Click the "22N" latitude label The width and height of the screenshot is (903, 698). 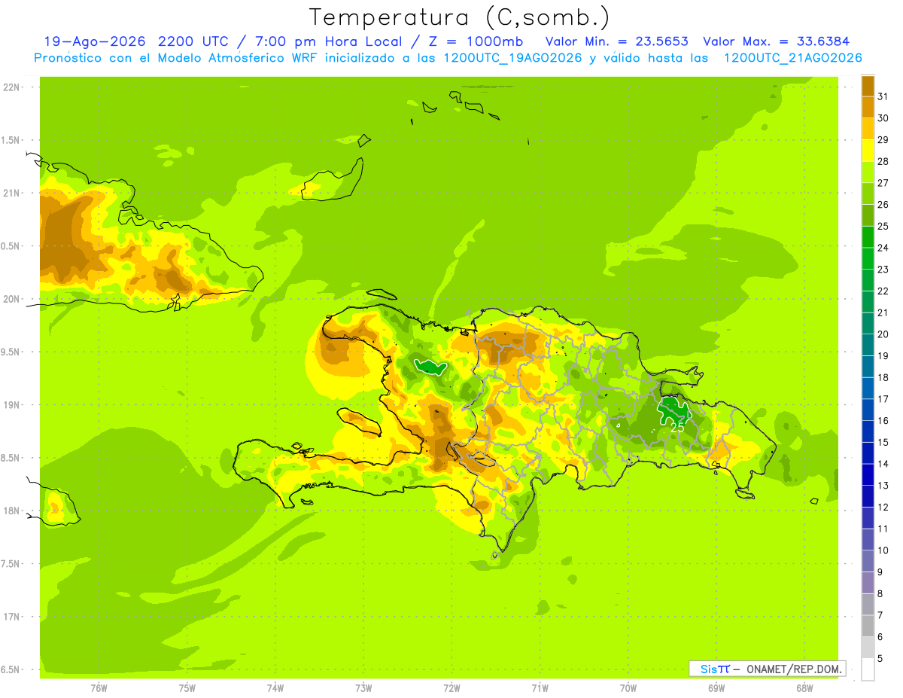point(13,87)
